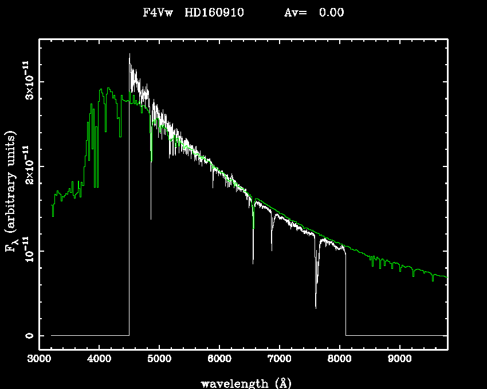Click the white spectrum peak near 4500 Å
Screen dimensions: 487x389
pyautogui.click(x=129, y=55)
